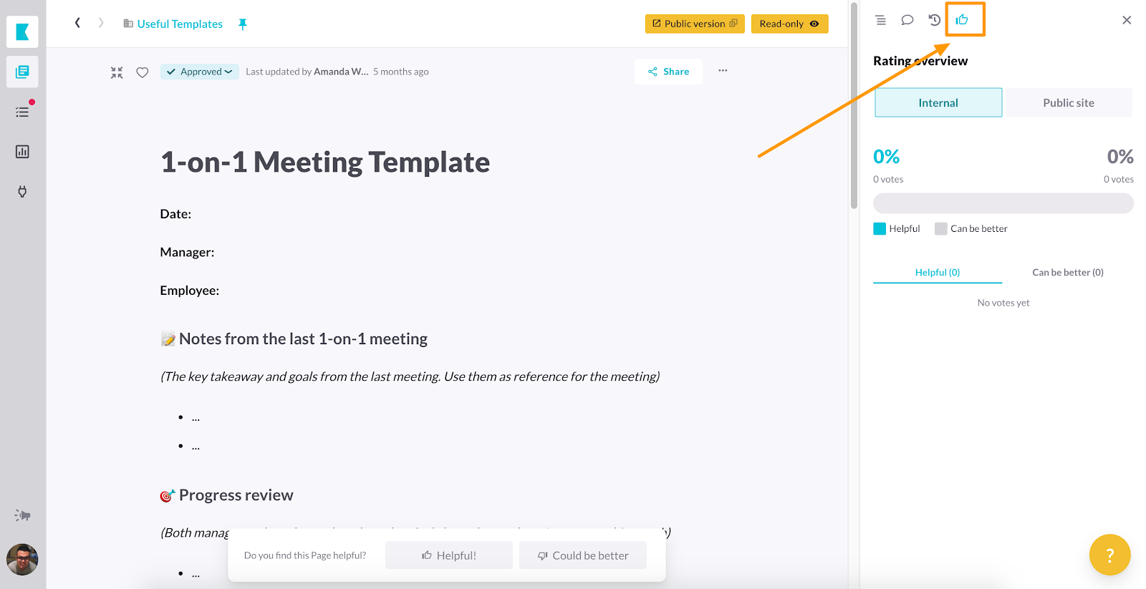Open the announcements megaphone icon
1146x589 pixels.
click(22, 515)
